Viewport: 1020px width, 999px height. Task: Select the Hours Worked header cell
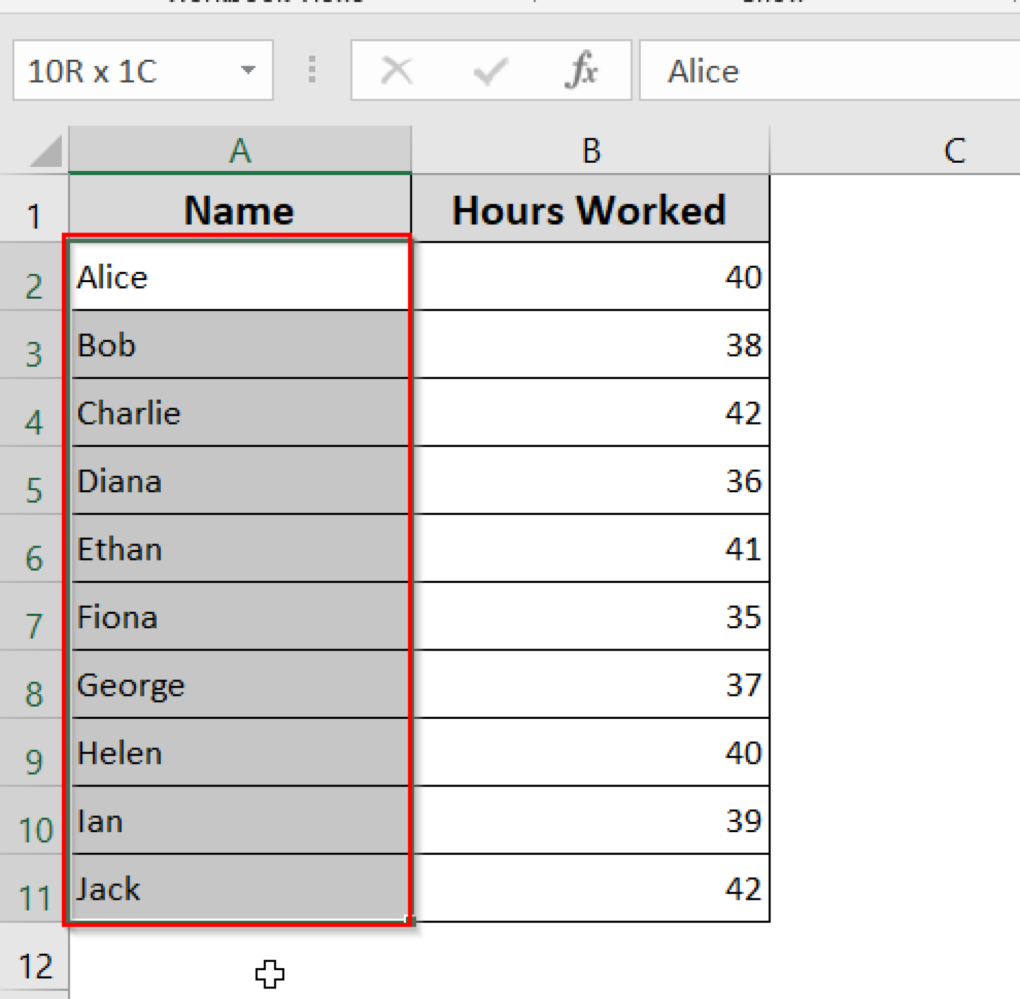point(590,210)
